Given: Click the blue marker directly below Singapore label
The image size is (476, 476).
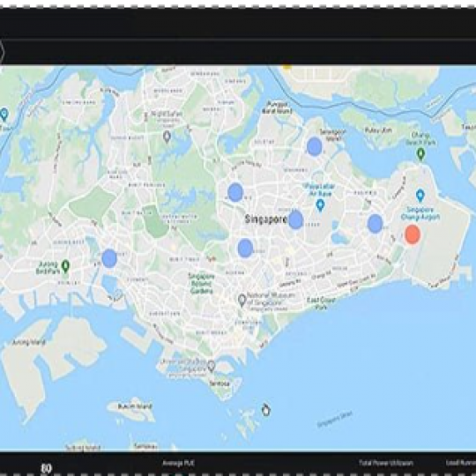Looking at the screenshot, I should 245,248.
